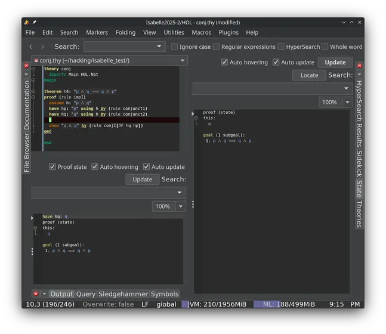The image size is (386, 334).
Task: Open right dock menu arrow below red X
Action: [x=359, y=74]
